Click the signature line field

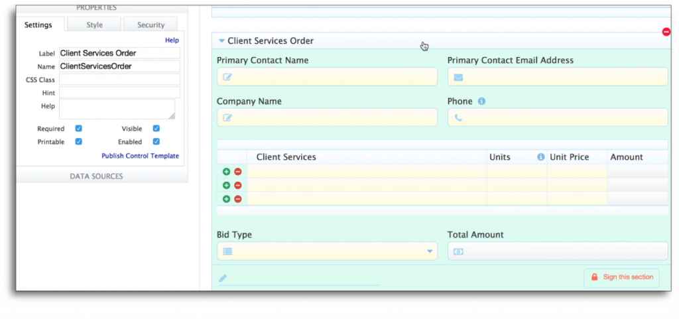[300, 279]
